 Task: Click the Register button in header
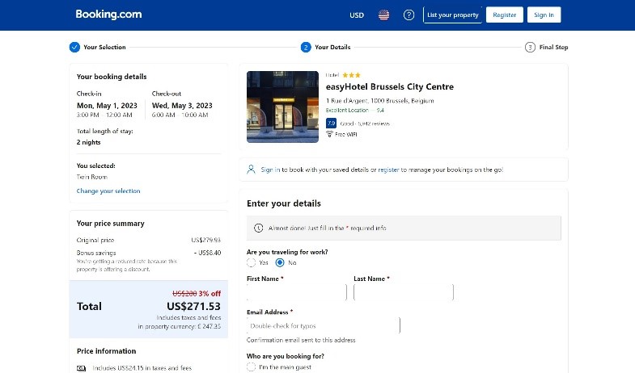click(x=504, y=15)
